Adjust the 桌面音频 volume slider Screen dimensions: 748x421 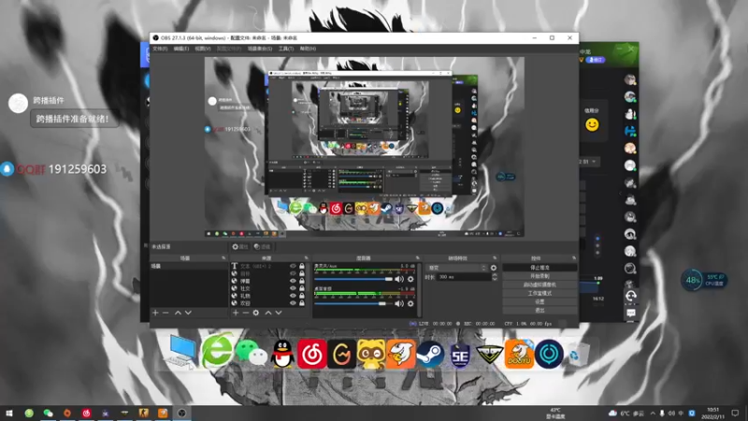(x=353, y=303)
